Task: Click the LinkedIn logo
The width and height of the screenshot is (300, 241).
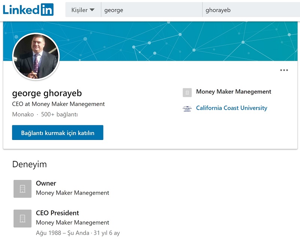Action: [x=28, y=10]
